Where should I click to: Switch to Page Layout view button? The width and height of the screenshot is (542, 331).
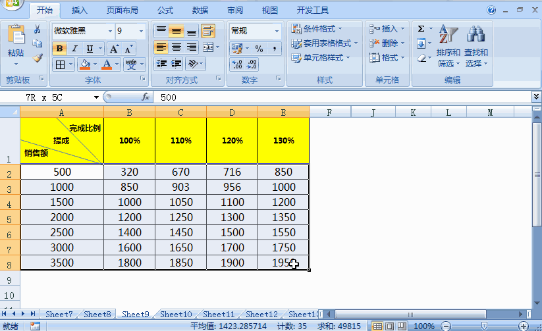390,326
